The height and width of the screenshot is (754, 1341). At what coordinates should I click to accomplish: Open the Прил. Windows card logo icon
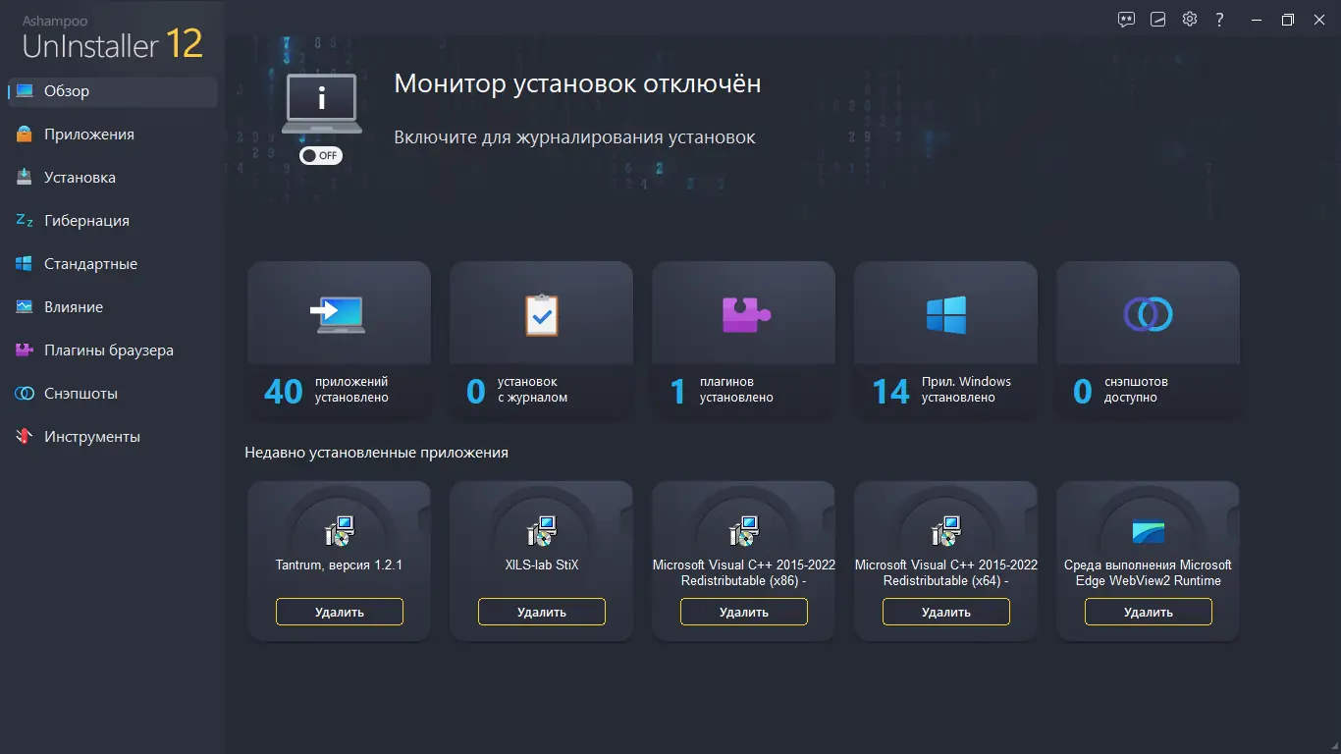coord(946,315)
